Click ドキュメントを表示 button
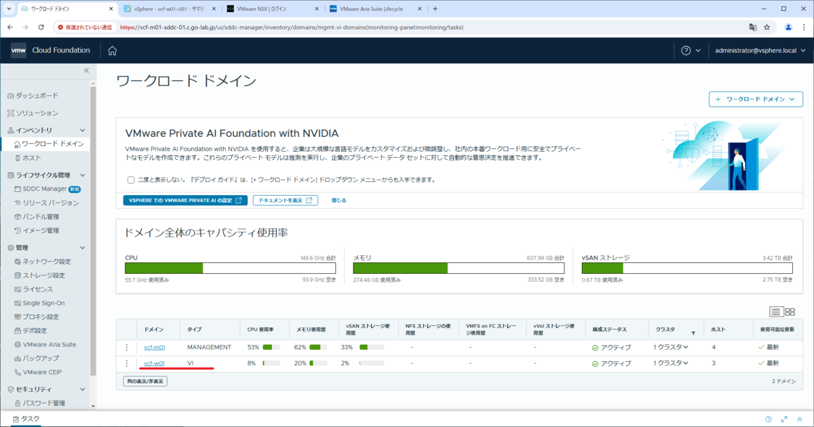814x427 pixels. 285,201
